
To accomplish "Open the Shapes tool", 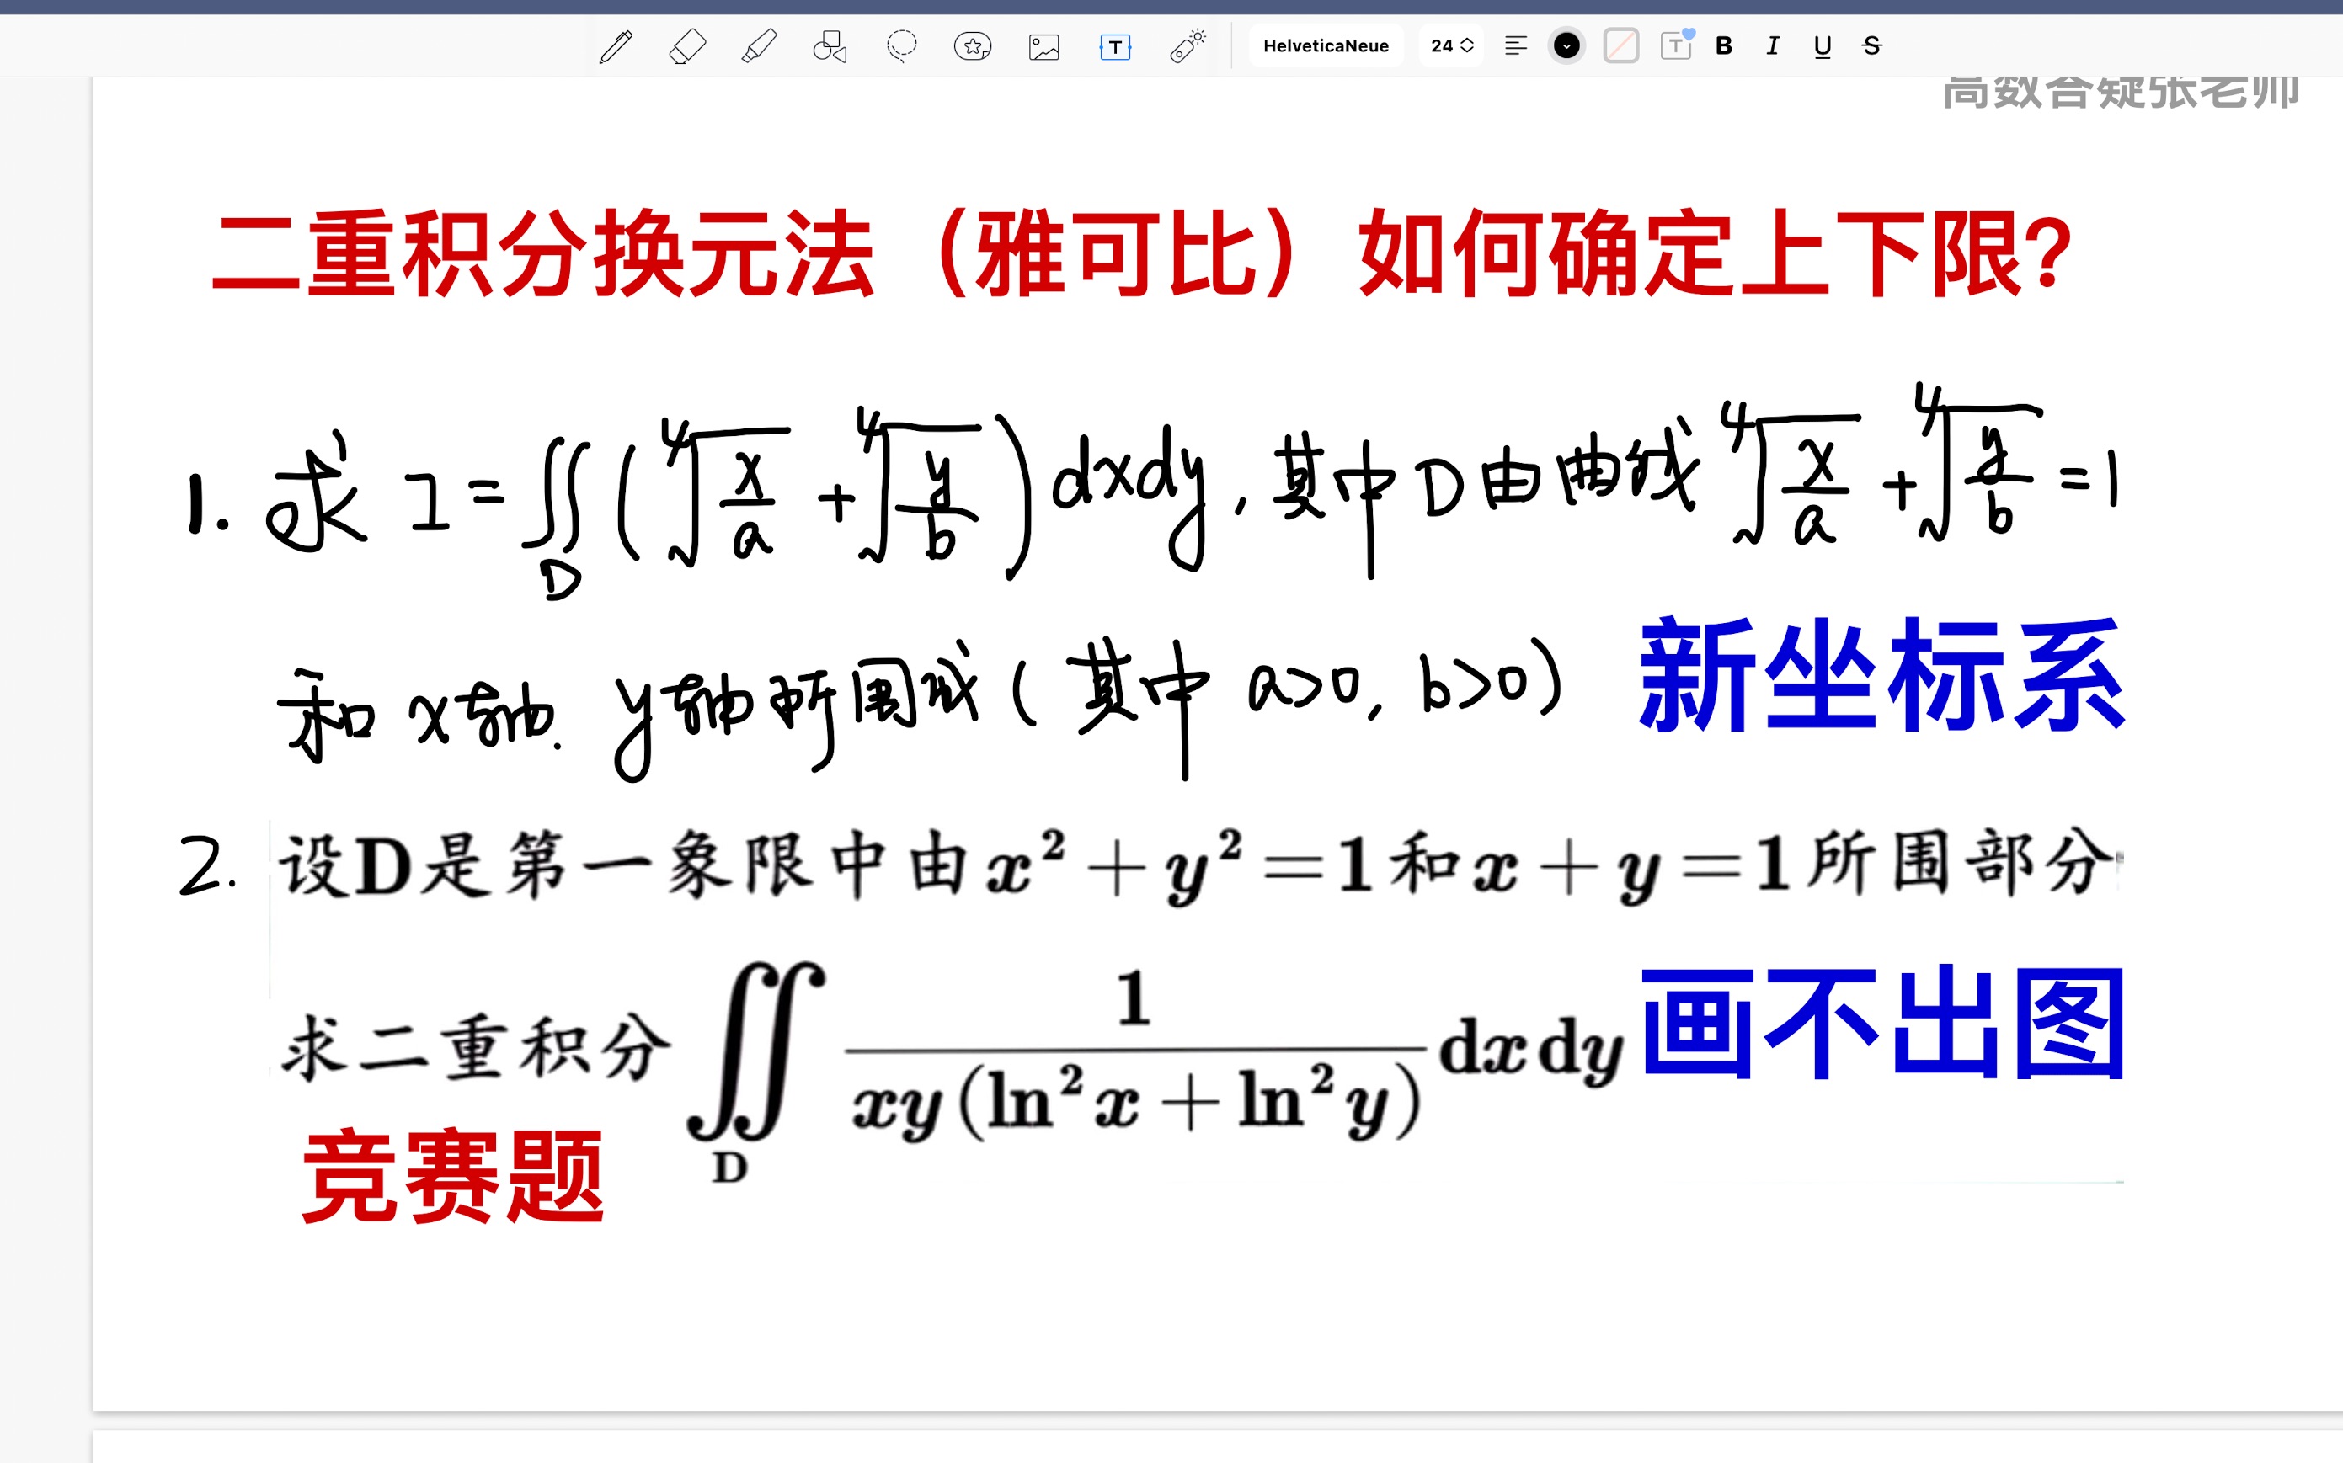I will click(x=830, y=46).
